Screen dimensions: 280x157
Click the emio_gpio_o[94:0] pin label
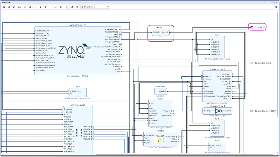[x=111, y=40]
